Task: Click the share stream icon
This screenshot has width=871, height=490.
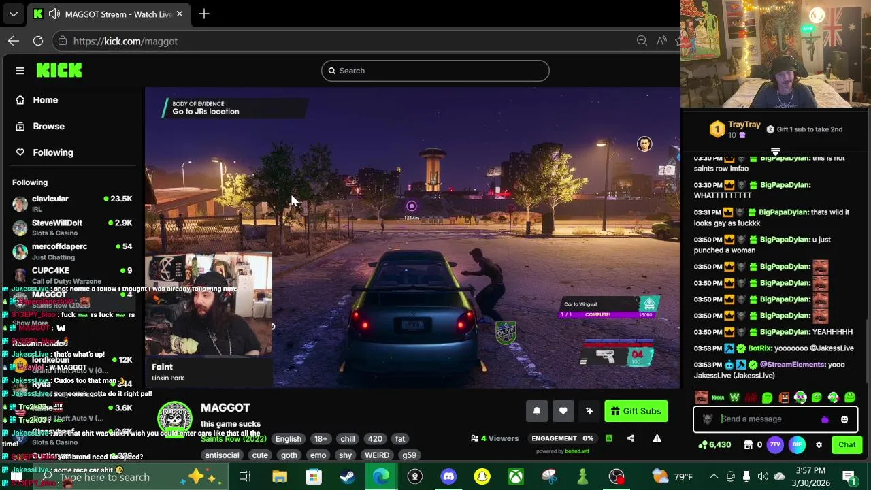Action: pyautogui.click(x=631, y=438)
